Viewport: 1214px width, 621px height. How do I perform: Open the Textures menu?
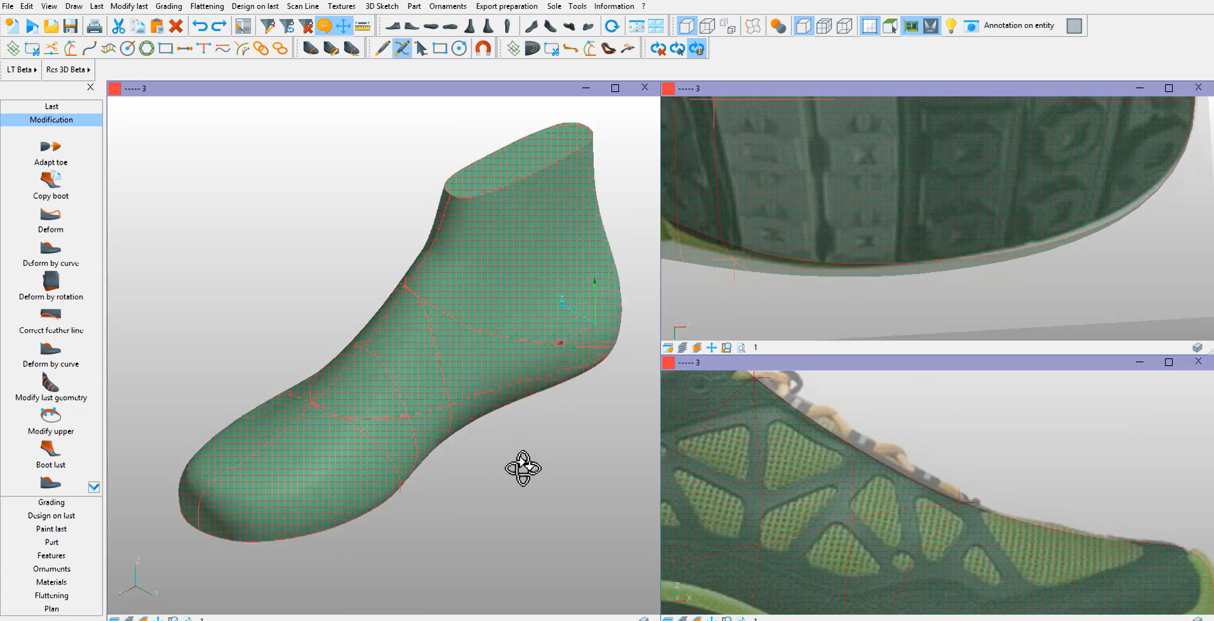pyautogui.click(x=341, y=6)
